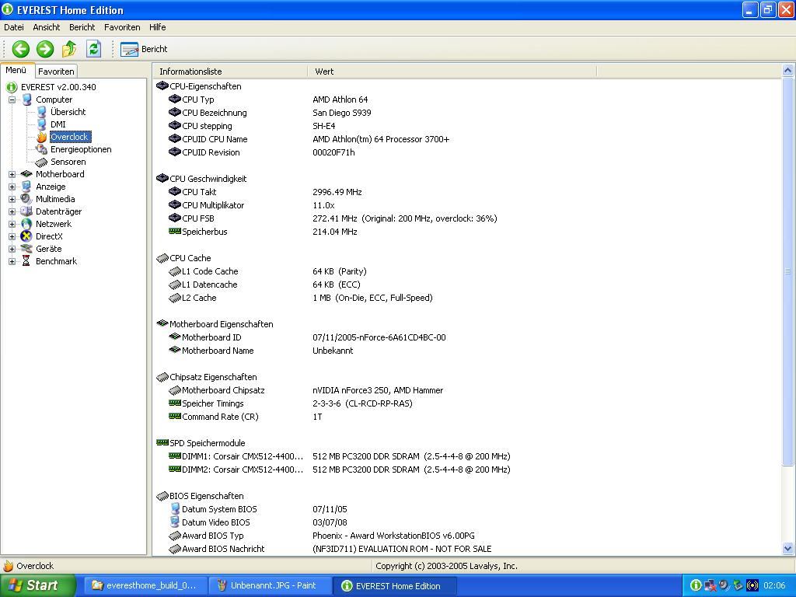Collapse the Computer tree node
Viewport: 796px width, 597px height.
click(x=12, y=99)
